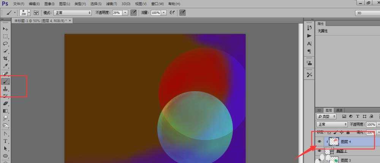The image size is (380, 163).
Task: Choose the Eraser tool
Action: coord(6,103)
